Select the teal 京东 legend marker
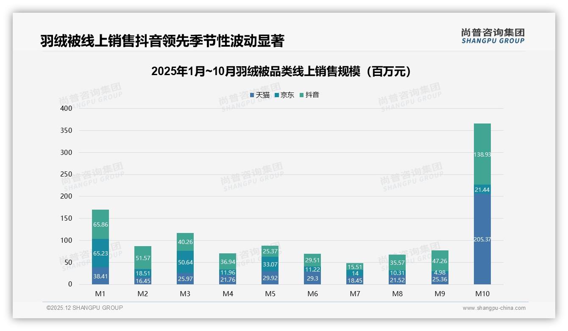The image size is (568, 331). [x=277, y=95]
